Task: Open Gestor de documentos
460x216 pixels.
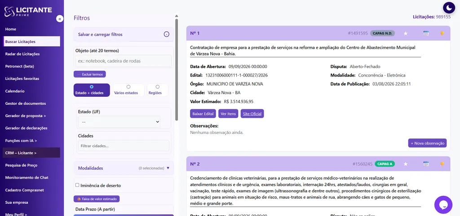Action: (26, 104)
